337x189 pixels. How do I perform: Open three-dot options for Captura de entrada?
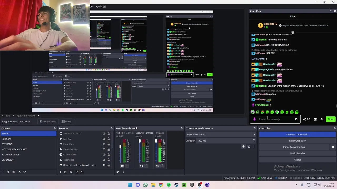146,166
